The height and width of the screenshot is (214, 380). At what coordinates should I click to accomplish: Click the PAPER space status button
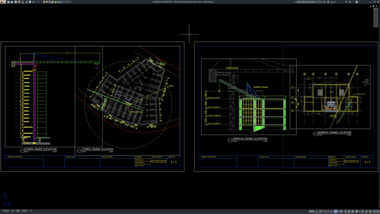tap(312, 212)
